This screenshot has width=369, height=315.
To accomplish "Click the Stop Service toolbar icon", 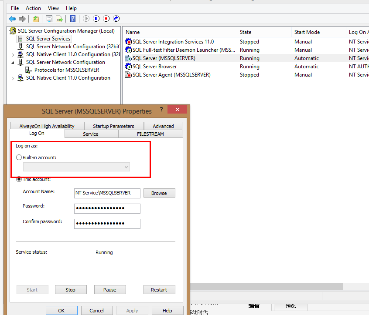I will tap(106, 19).
